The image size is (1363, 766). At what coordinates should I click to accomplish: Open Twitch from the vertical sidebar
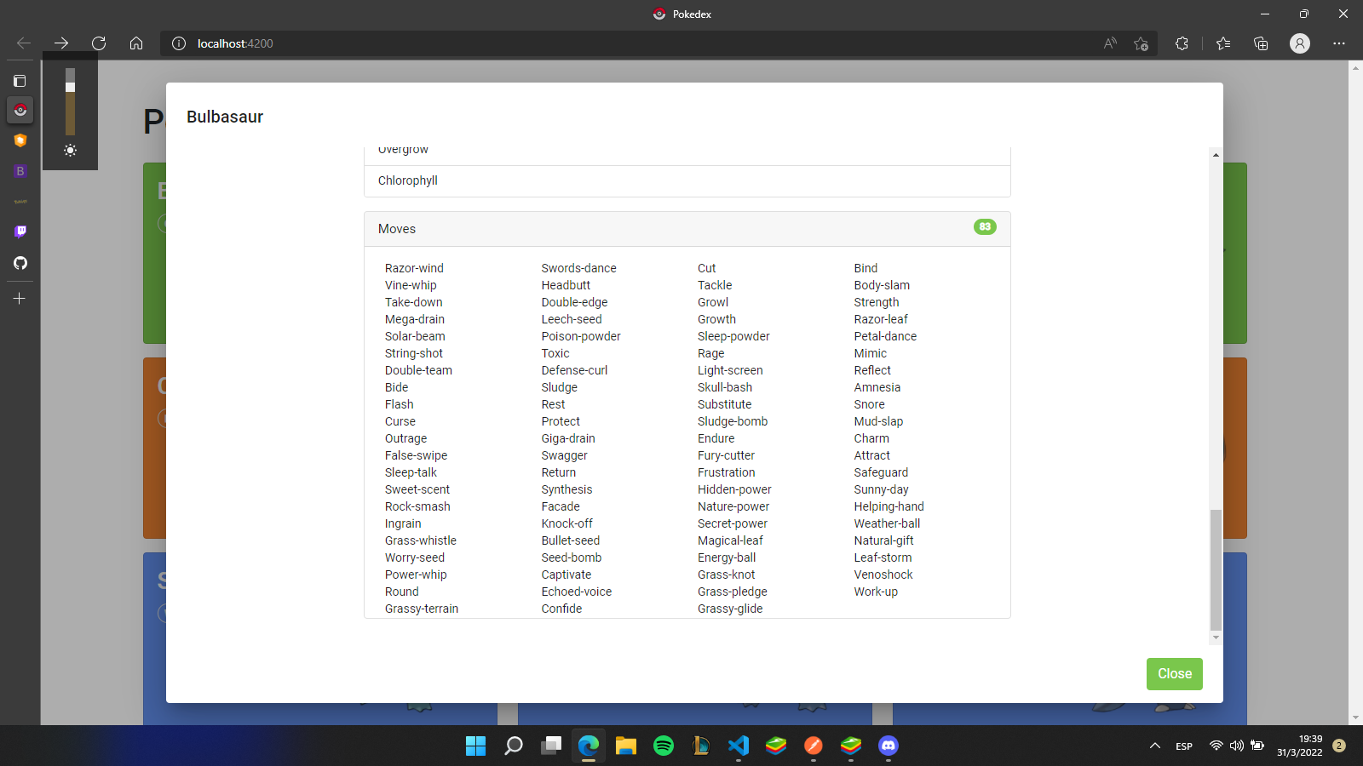(x=20, y=232)
